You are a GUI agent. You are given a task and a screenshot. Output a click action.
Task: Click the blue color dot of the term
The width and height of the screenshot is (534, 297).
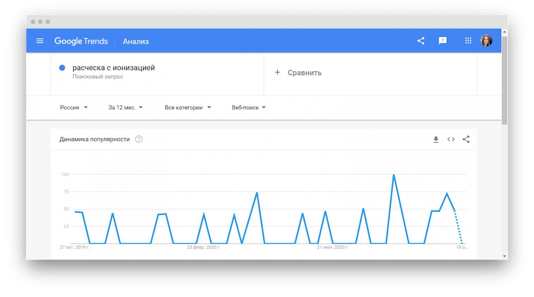click(62, 68)
